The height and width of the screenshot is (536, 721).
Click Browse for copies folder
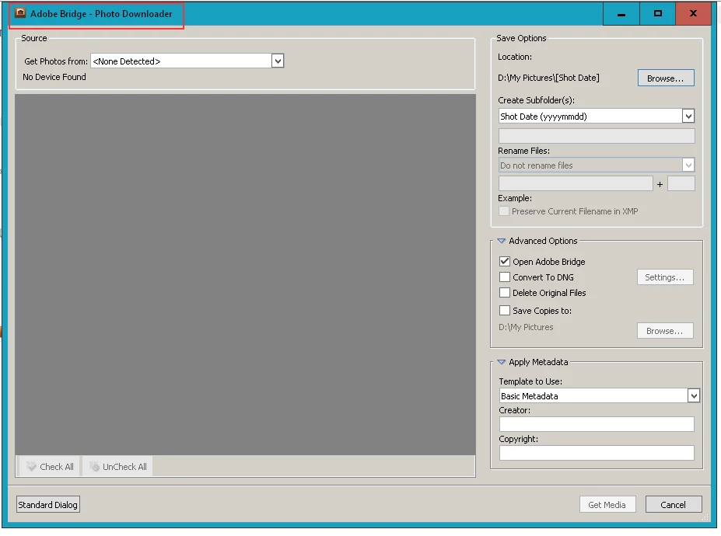[665, 331]
